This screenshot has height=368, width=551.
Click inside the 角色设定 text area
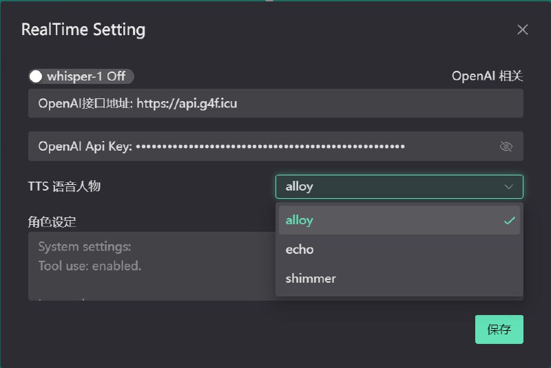tap(152, 266)
